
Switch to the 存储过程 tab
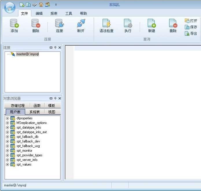pyautogui.click(x=18, y=105)
